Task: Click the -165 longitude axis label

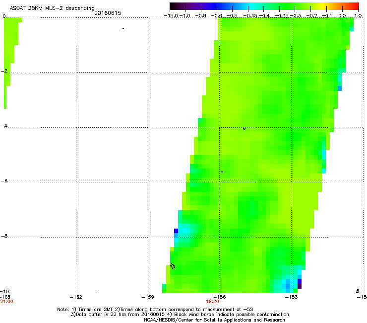Action: point(5,297)
